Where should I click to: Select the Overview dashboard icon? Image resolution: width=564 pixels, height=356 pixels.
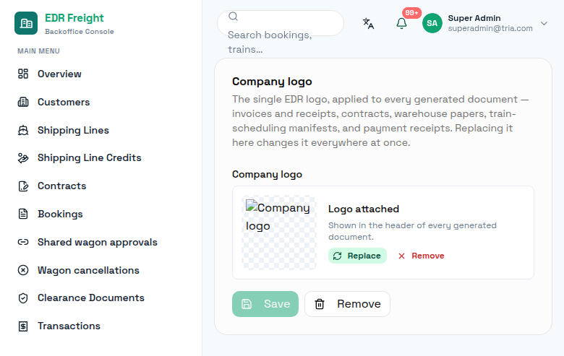[x=23, y=74]
